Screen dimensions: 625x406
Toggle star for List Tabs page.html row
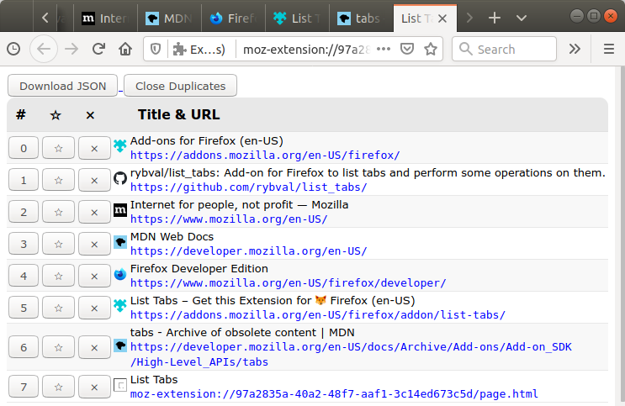(58, 387)
